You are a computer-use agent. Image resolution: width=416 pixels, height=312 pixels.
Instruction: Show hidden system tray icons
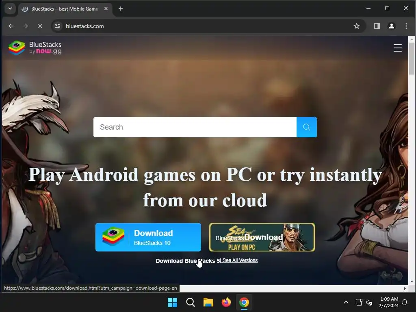[346, 302]
